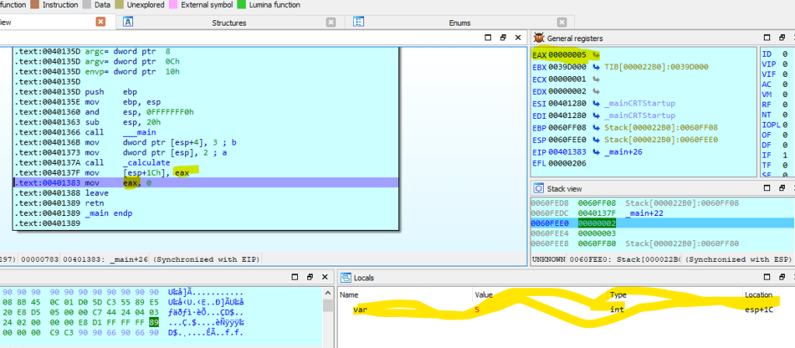Toggle the VIP flag value

pyautogui.click(x=783, y=64)
